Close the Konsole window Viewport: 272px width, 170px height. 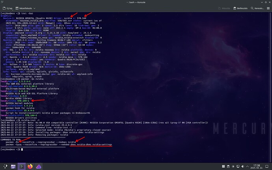pos(270,2)
